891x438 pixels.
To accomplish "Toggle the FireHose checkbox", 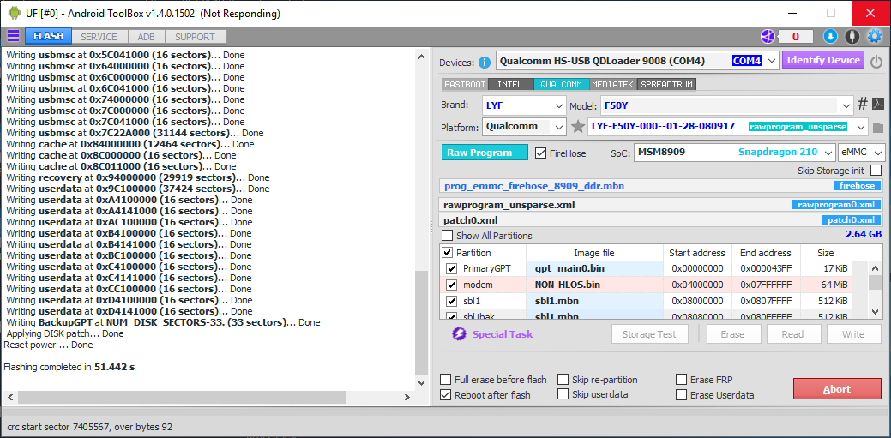I will point(540,153).
